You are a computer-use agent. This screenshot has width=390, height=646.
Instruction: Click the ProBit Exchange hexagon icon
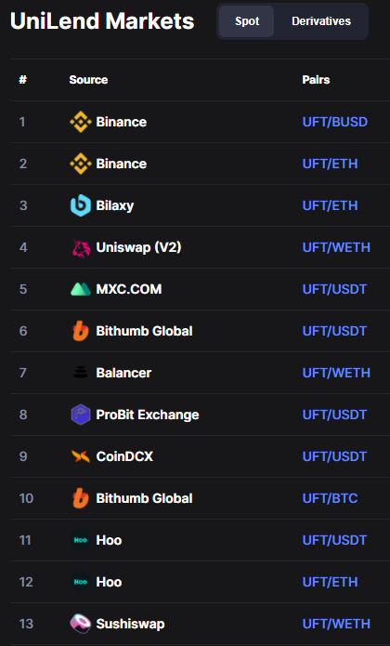point(80,415)
